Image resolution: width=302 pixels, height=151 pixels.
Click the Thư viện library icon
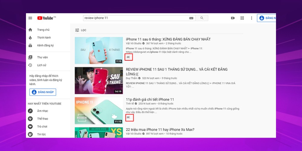(30, 57)
